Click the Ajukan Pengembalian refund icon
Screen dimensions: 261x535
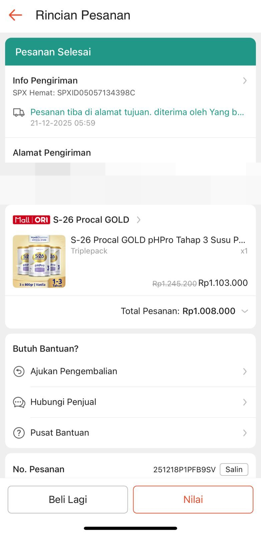click(19, 371)
